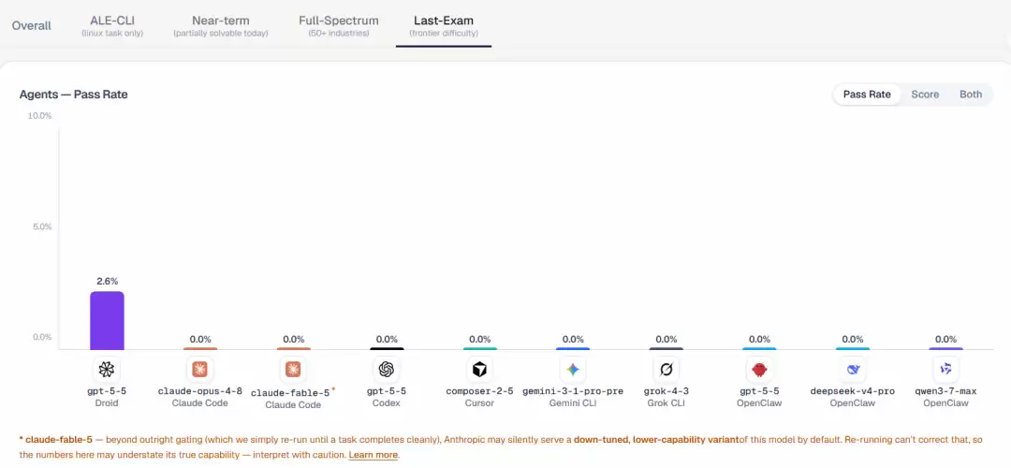Open the Overall tab
1011x468 pixels.
coord(32,26)
